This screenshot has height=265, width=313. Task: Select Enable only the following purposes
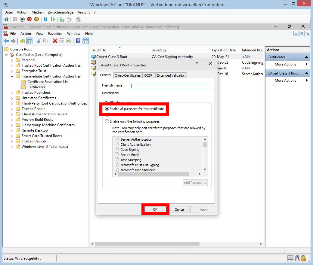tap(107, 121)
